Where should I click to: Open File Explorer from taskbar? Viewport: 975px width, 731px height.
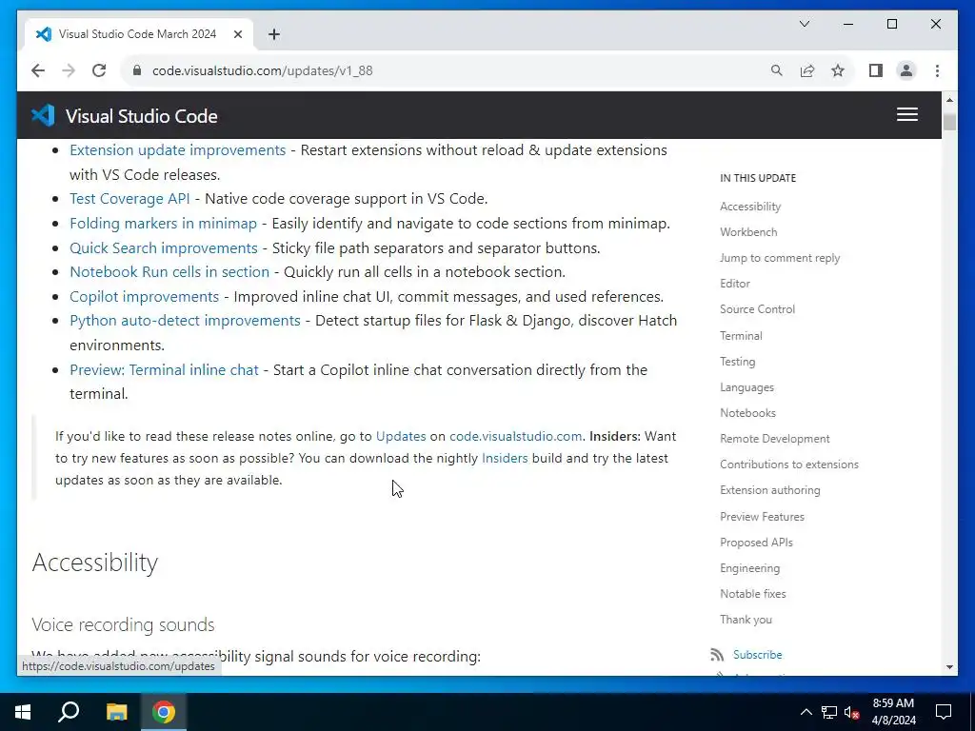[x=116, y=712]
